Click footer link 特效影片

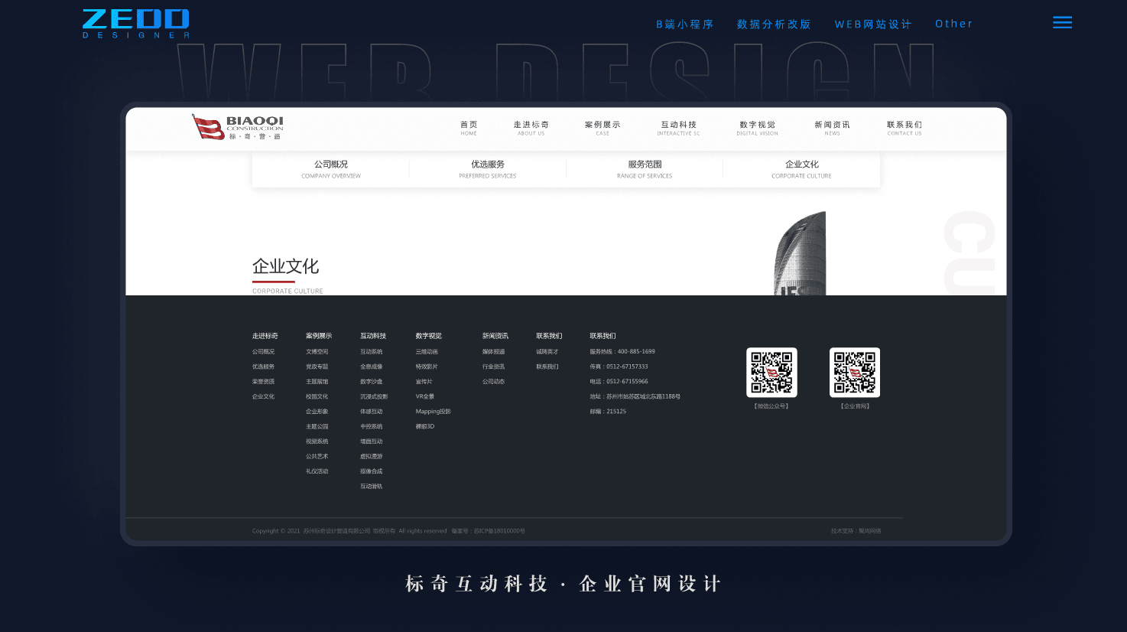click(427, 366)
